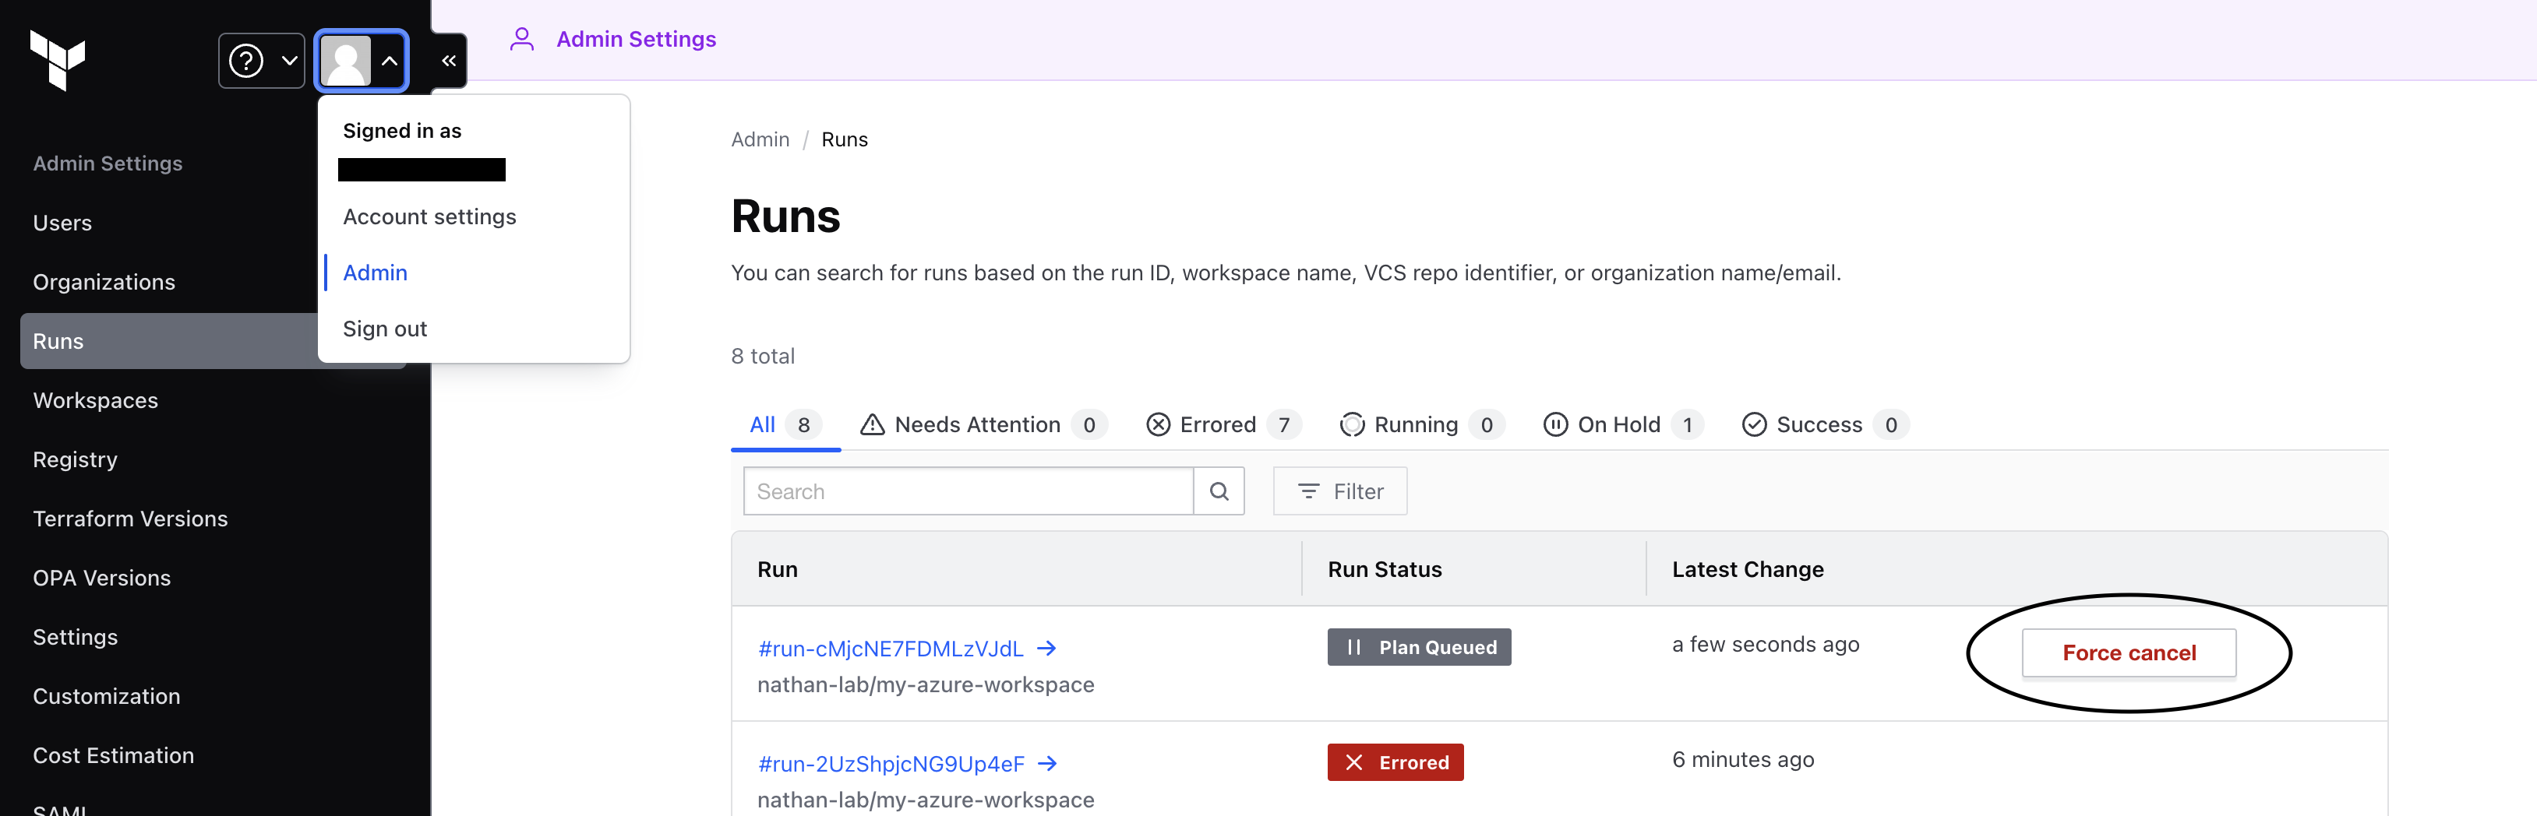Open Account settings from user menu

tap(429, 216)
